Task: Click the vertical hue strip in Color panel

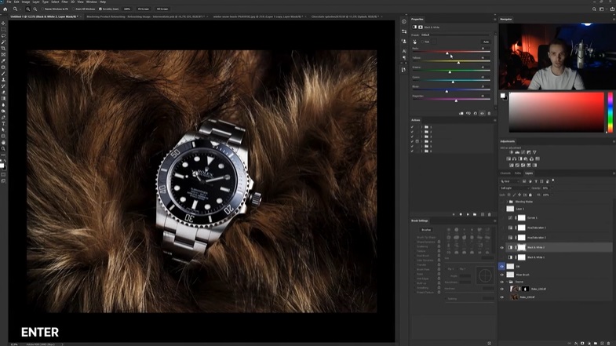Action: click(x=610, y=113)
